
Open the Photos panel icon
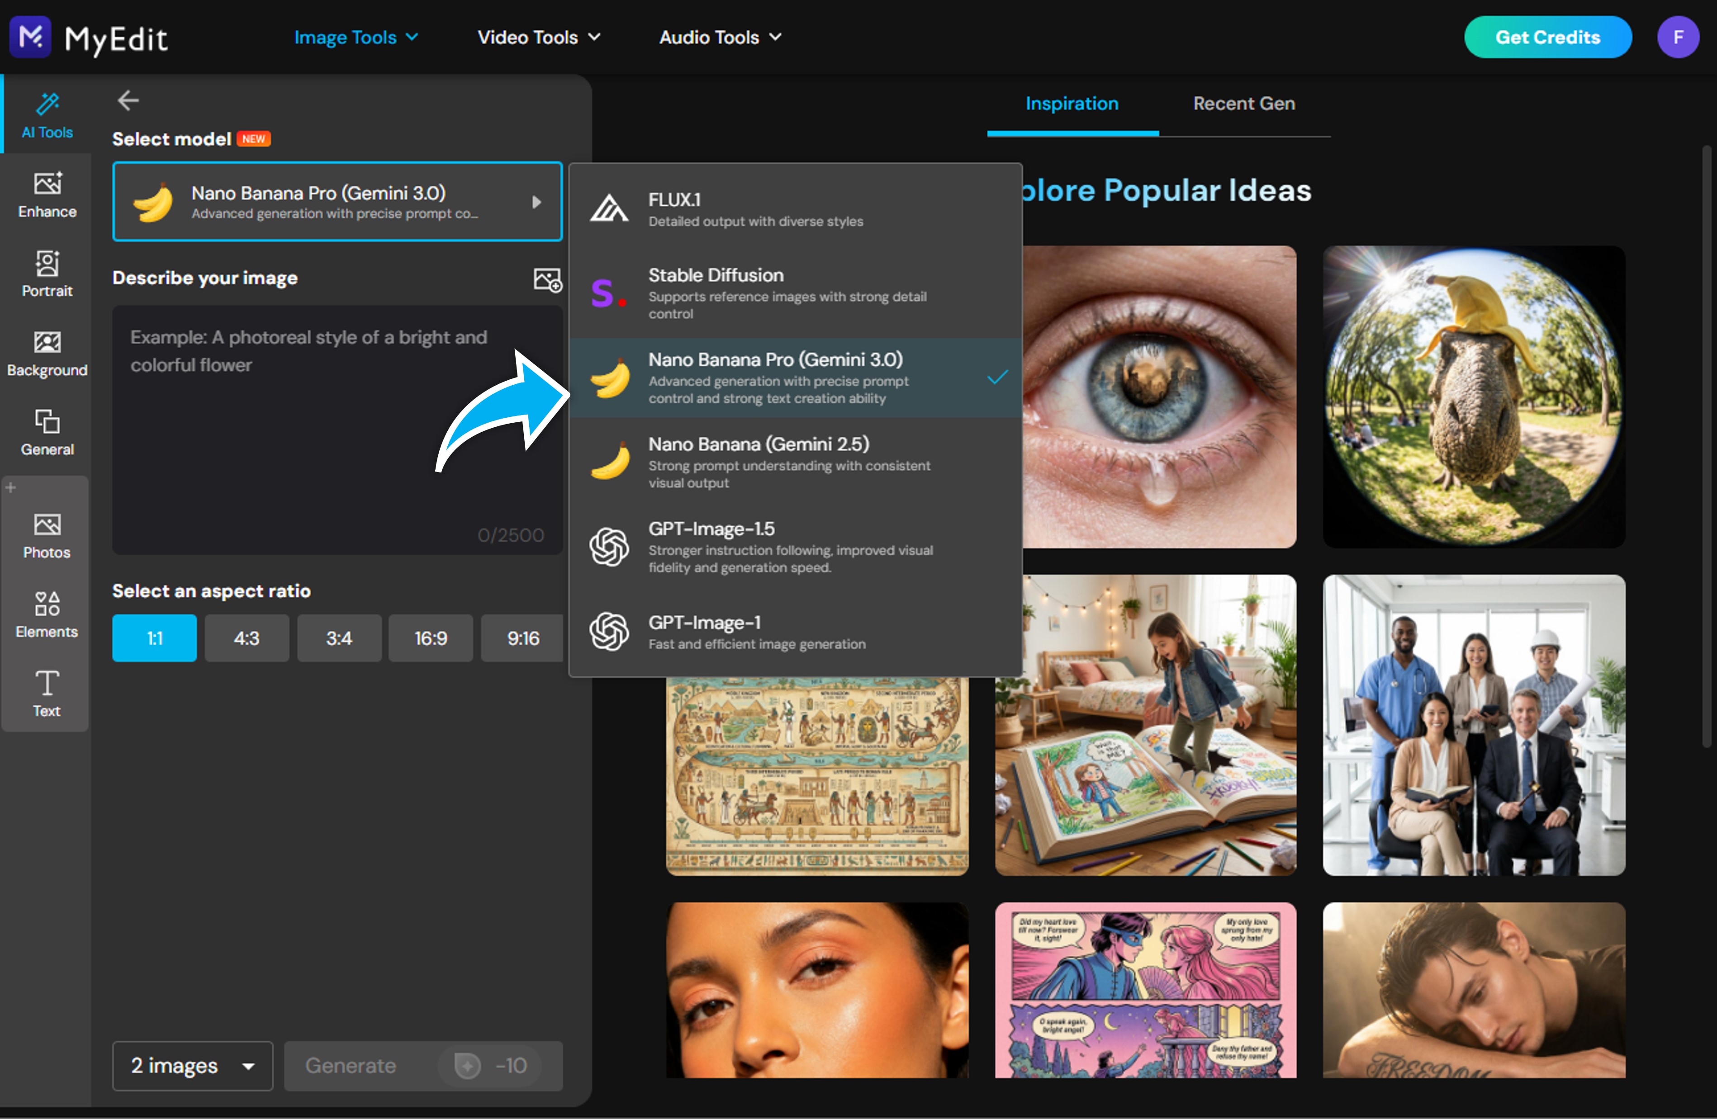pyautogui.click(x=47, y=535)
